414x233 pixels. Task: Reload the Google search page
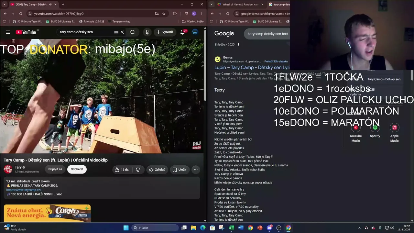(x=228, y=14)
